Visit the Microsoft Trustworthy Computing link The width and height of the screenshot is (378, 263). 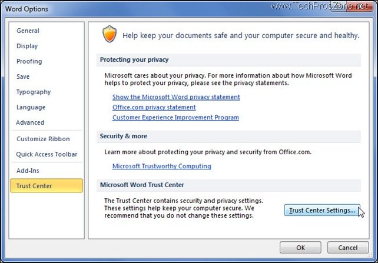point(161,166)
